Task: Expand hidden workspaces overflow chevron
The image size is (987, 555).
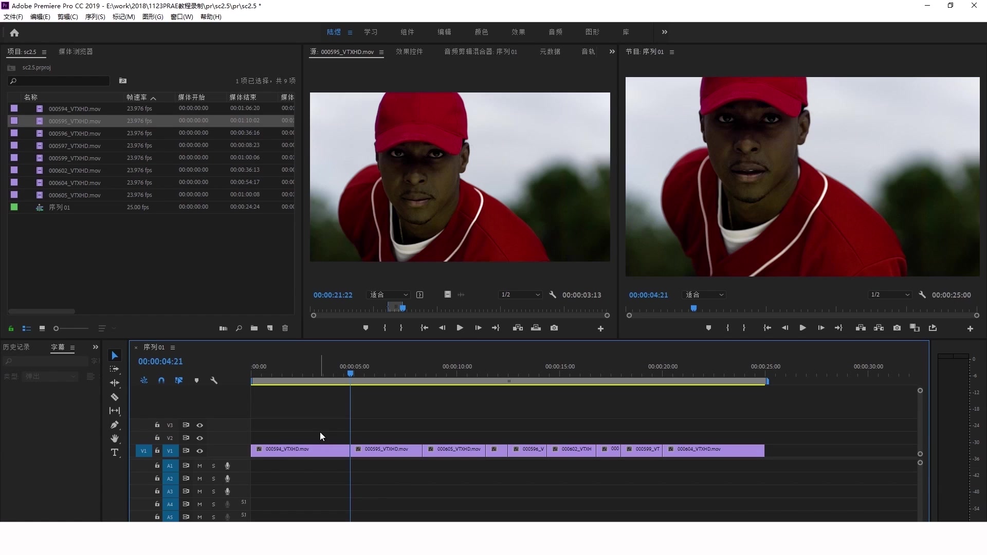Action: [664, 32]
